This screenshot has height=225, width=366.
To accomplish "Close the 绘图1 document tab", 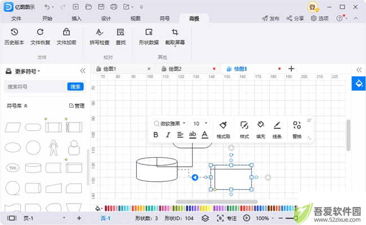I will [149, 69].
